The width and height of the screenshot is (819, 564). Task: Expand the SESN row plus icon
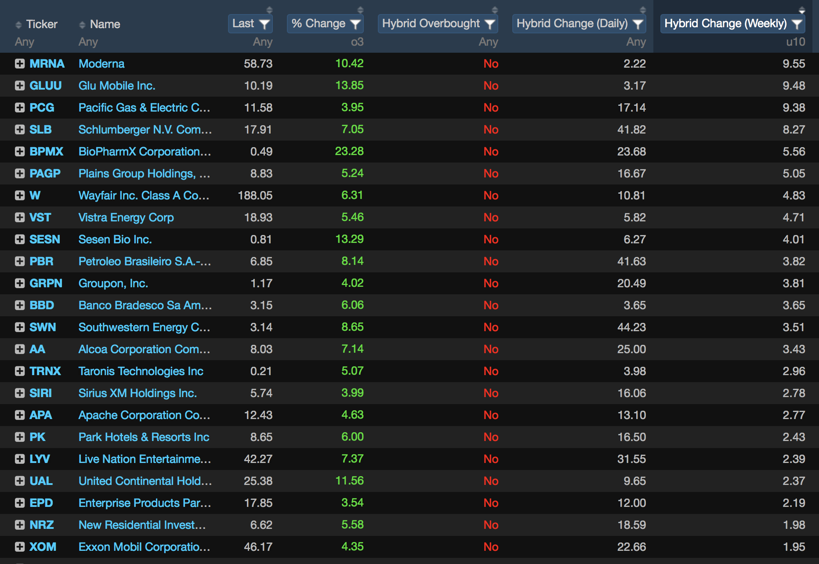click(19, 239)
